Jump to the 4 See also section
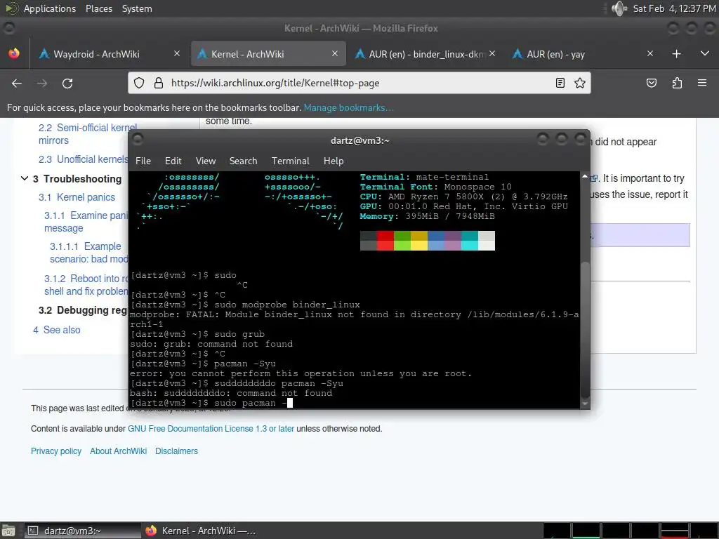 [56, 330]
